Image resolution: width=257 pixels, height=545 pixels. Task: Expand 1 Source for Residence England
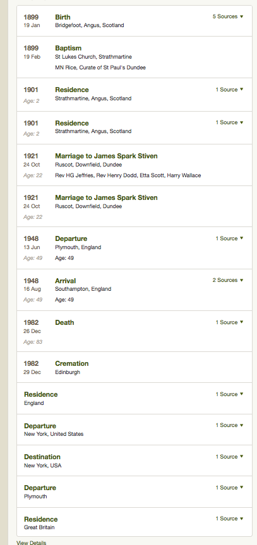pyautogui.click(x=229, y=394)
